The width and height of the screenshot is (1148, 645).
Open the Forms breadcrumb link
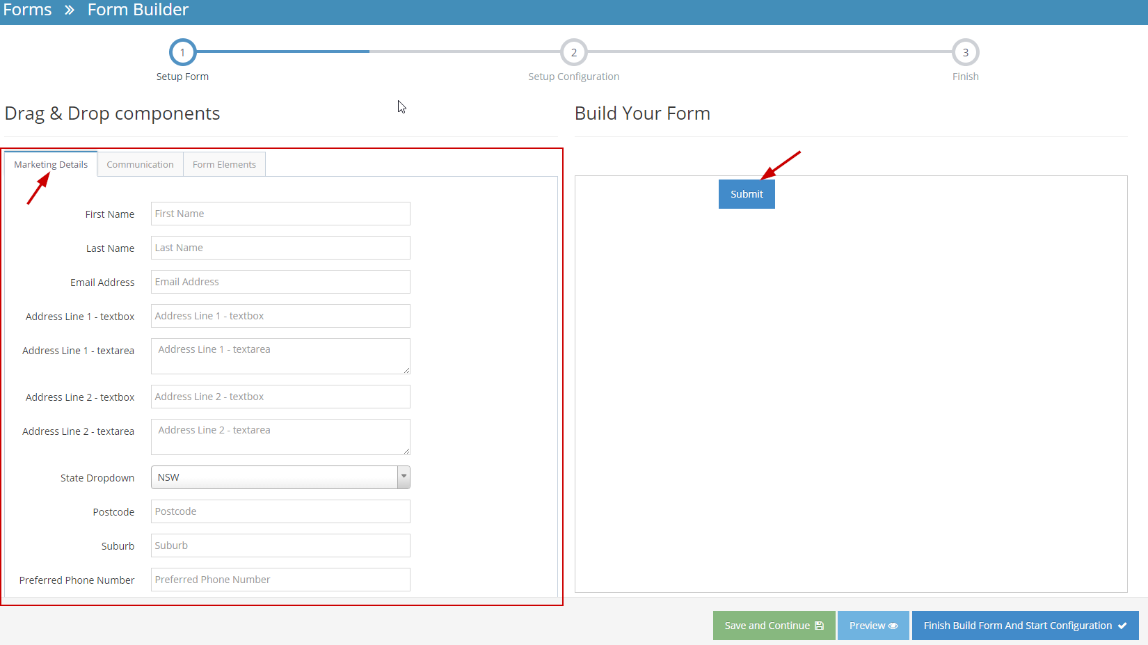pyautogui.click(x=26, y=10)
